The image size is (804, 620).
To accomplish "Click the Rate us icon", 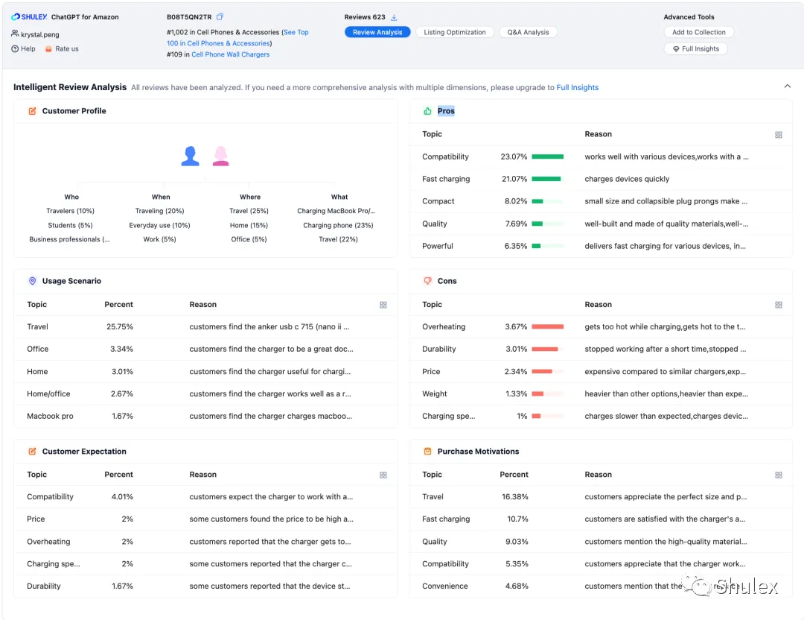I will point(48,48).
